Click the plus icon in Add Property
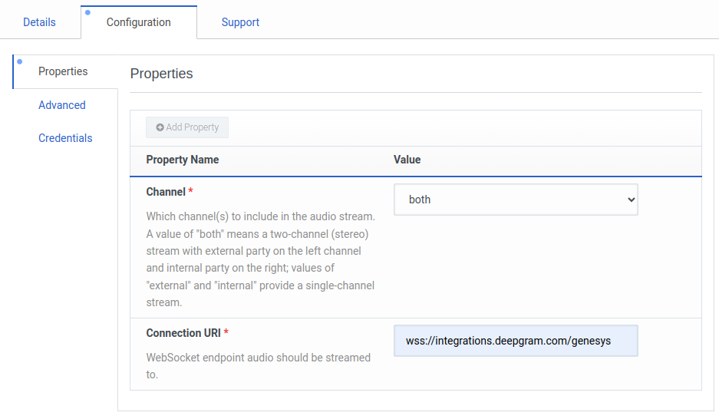719x419 pixels. (160, 127)
